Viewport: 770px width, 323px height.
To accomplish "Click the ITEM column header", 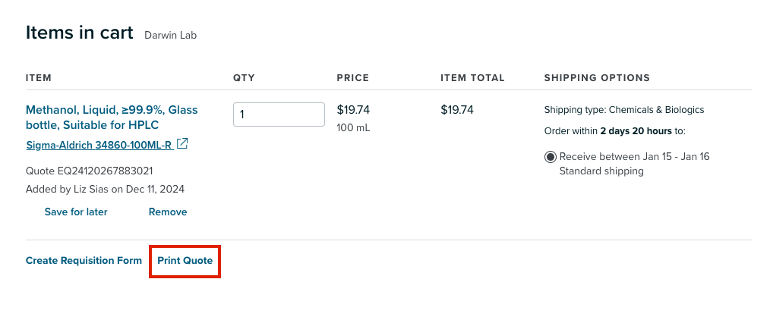I will (x=38, y=78).
